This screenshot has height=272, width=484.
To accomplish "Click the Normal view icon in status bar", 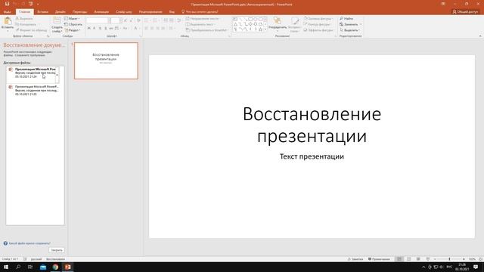I will [x=399, y=259].
